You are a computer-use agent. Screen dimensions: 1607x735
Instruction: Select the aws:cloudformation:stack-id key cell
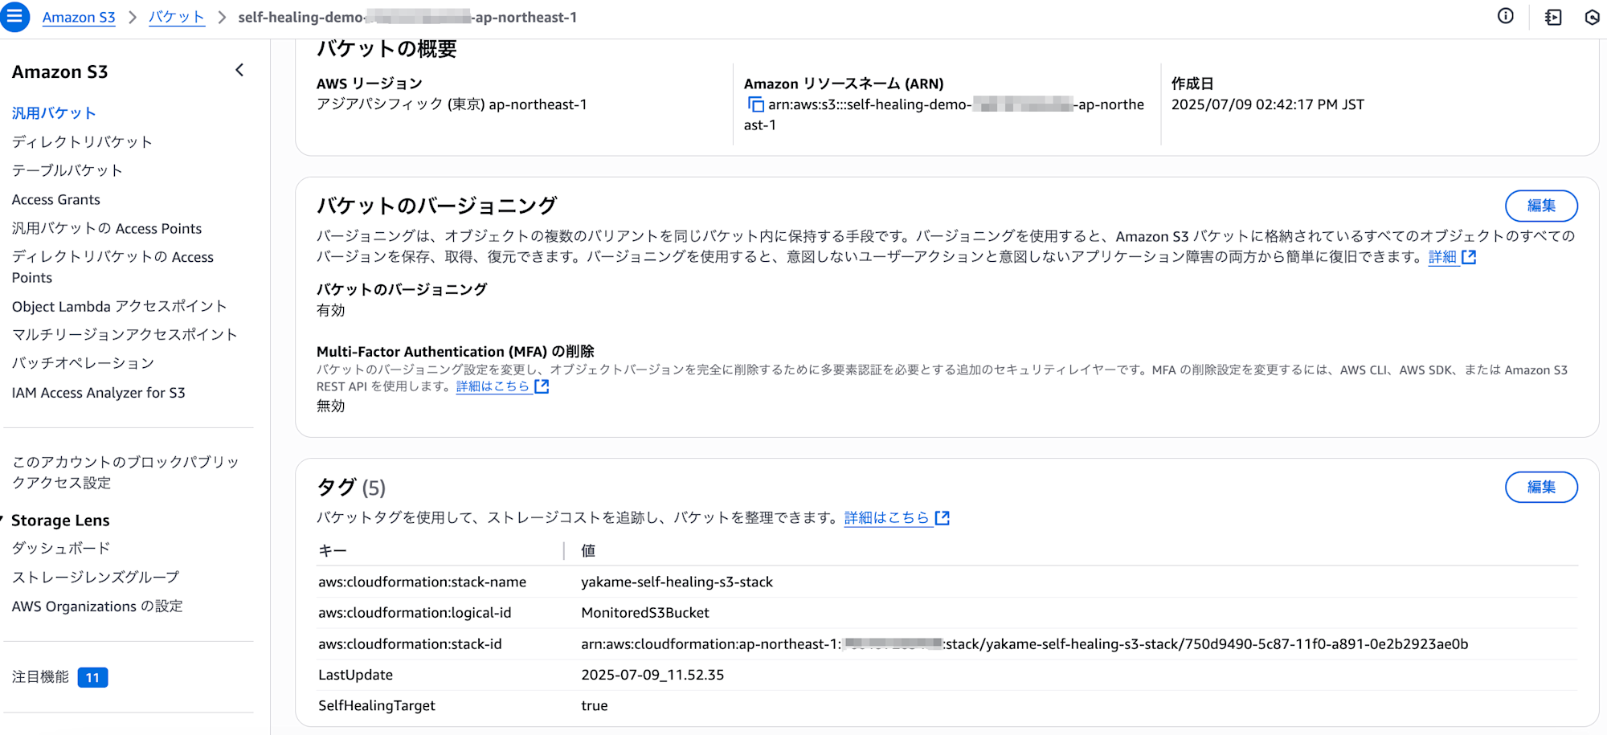click(x=410, y=644)
